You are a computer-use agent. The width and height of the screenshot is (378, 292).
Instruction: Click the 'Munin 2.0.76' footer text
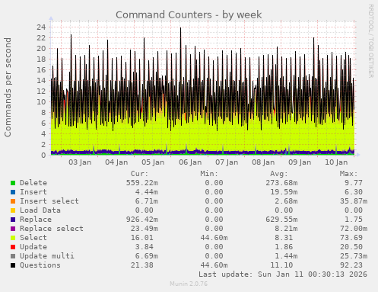[189, 284]
